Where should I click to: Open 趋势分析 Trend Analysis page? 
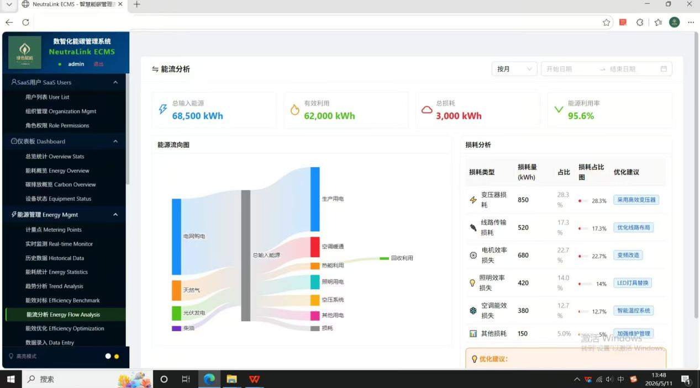(54, 286)
